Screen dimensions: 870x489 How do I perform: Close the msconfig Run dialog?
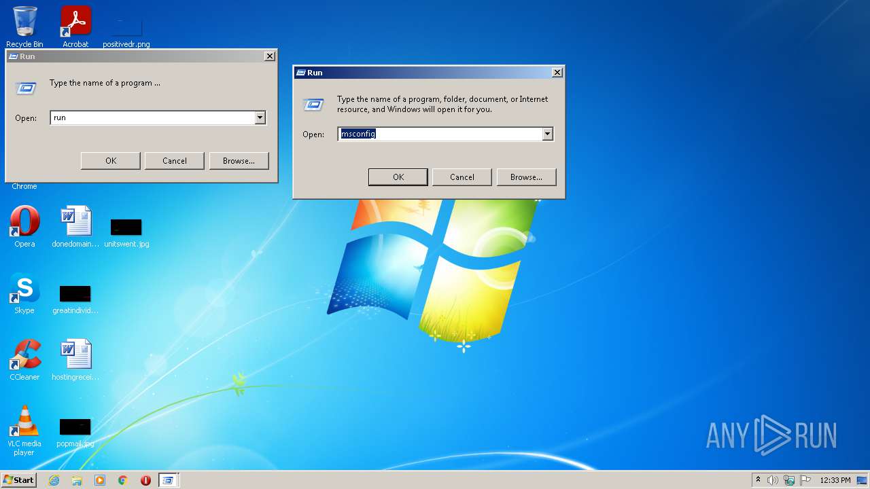tap(557, 73)
